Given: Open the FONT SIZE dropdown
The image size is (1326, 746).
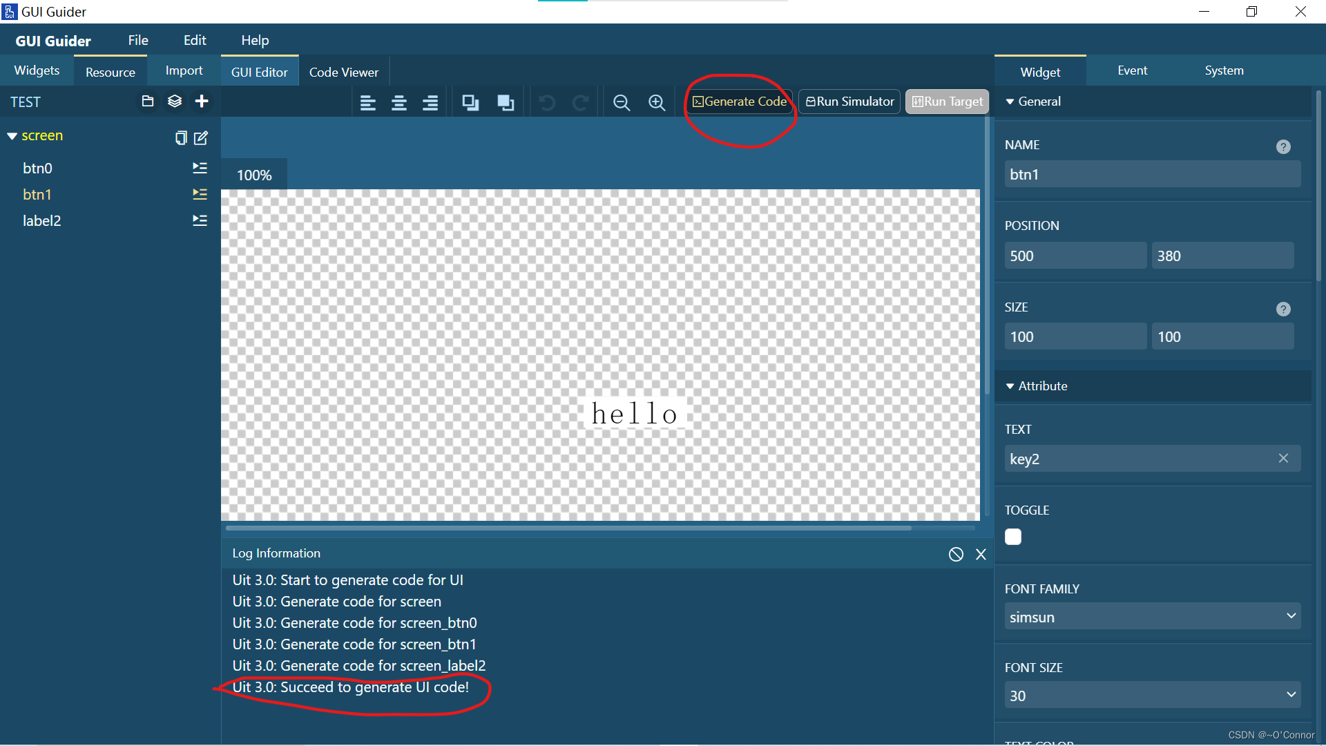Looking at the screenshot, I should pyautogui.click(x=1152, y=695).
